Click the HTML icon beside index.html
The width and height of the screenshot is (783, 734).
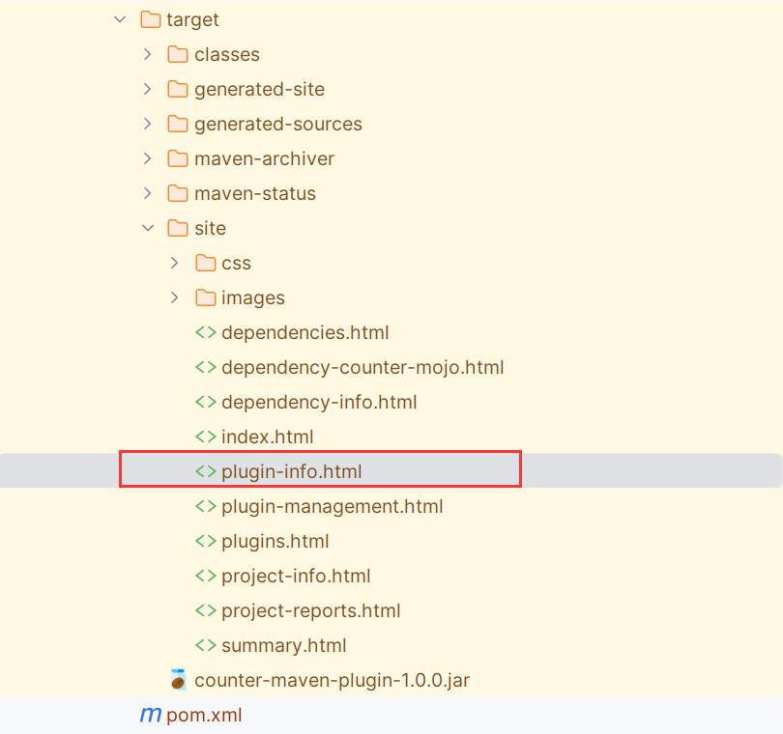pos(206,437)
